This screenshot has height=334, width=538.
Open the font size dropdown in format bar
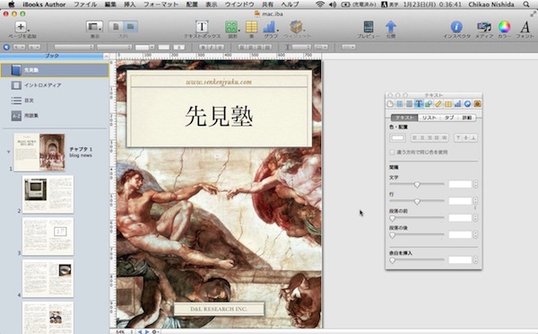144,47
